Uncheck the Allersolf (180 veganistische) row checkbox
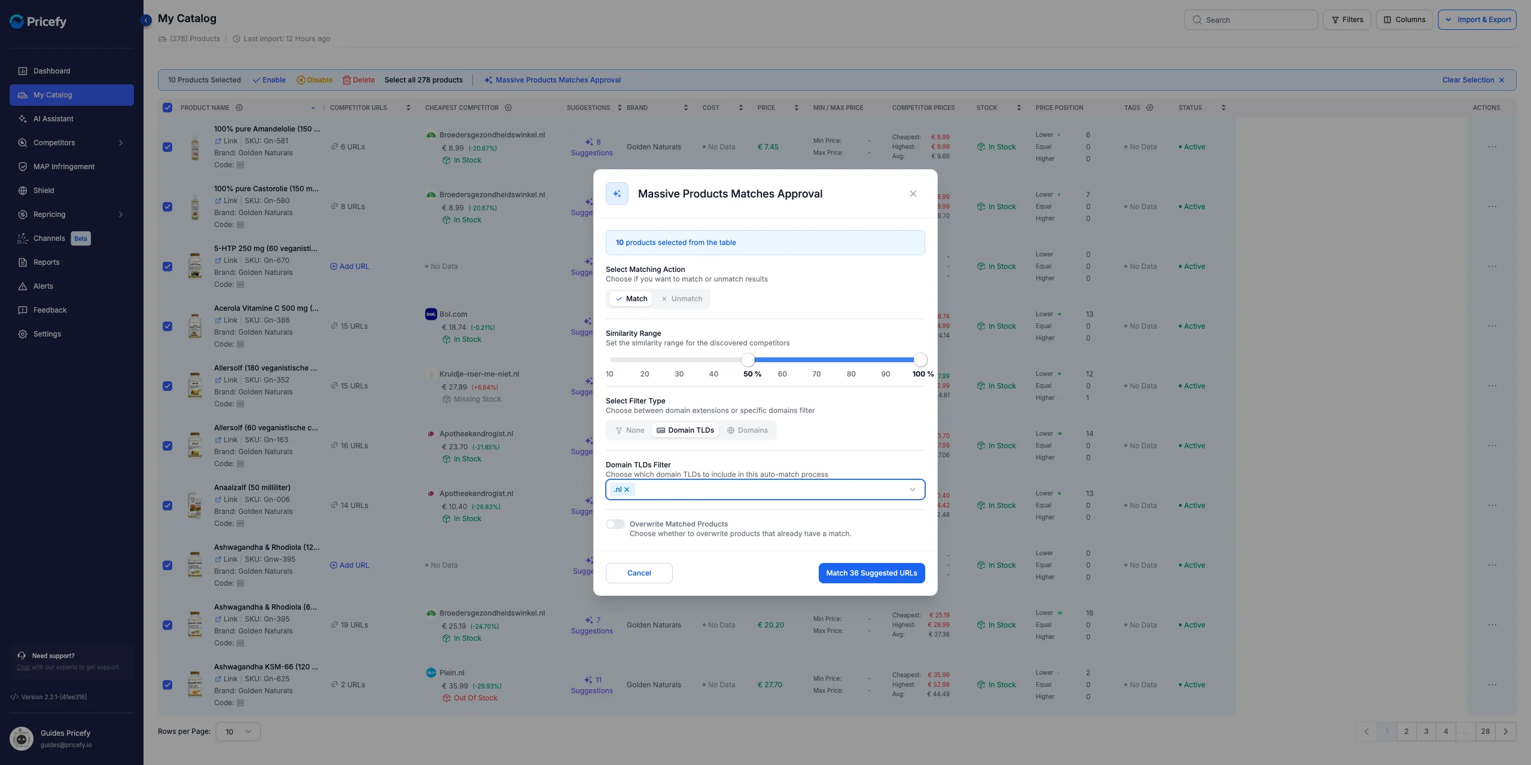1531x765 pixels. pyautogui.click(x=167, y=386)
